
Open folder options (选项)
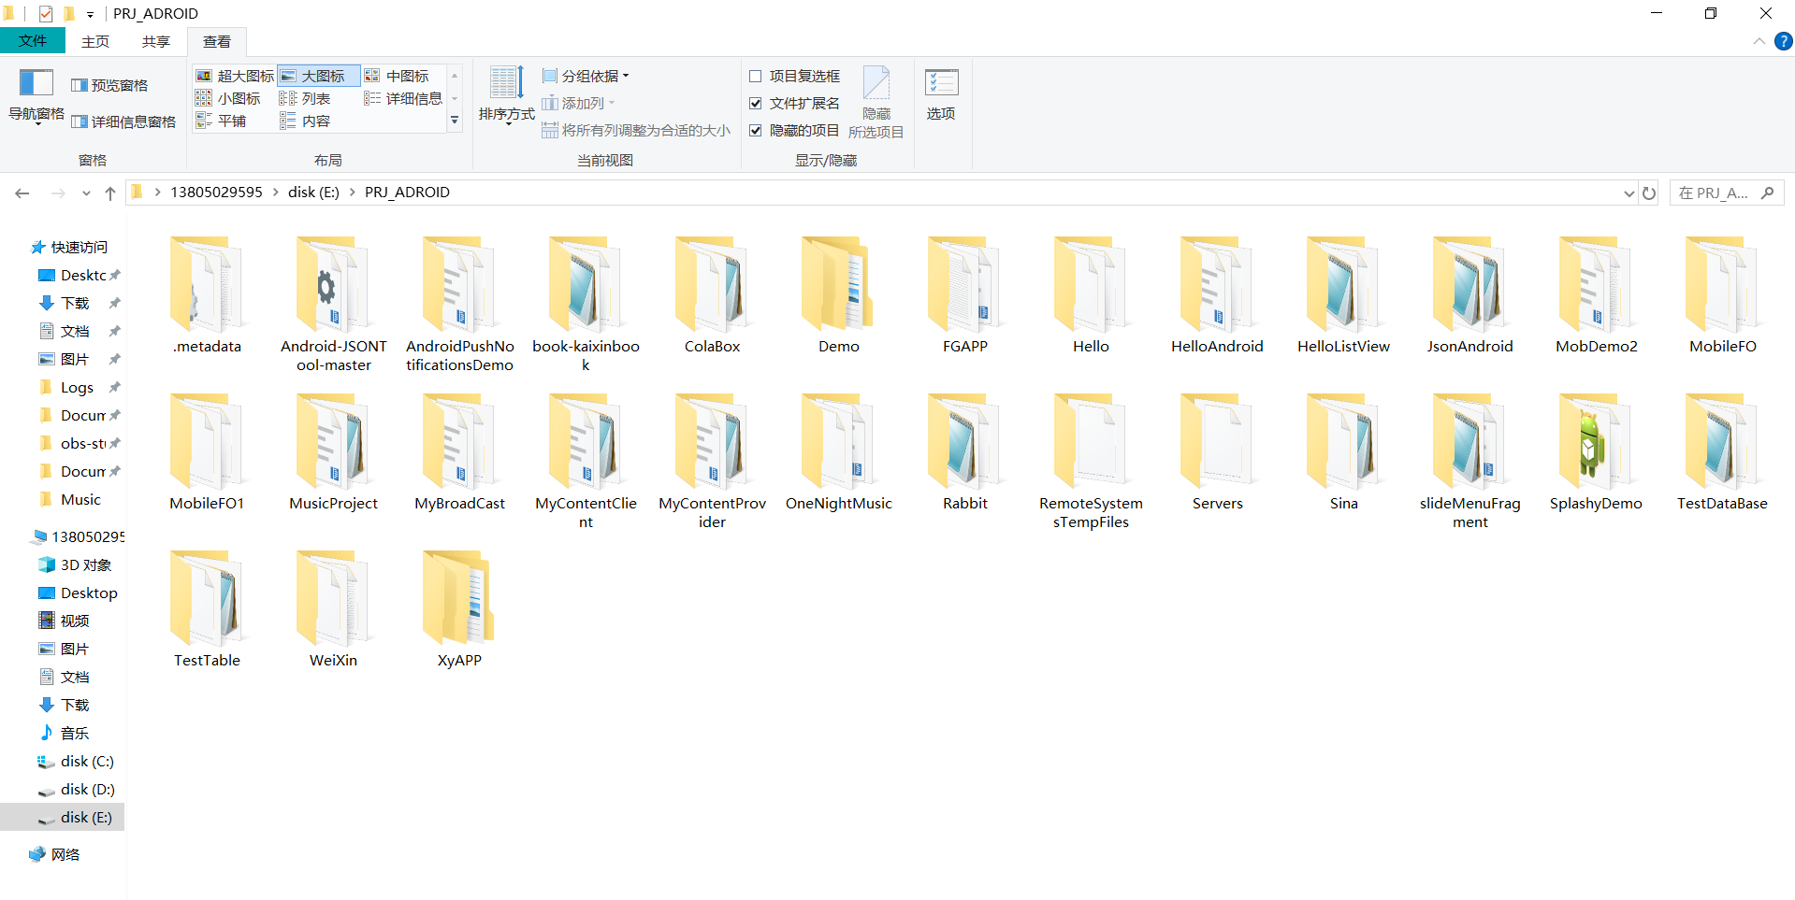[941, 94]
